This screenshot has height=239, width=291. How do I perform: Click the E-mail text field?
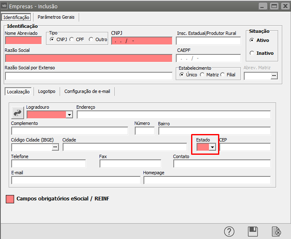pyautogui.click(x=76, y=180)
